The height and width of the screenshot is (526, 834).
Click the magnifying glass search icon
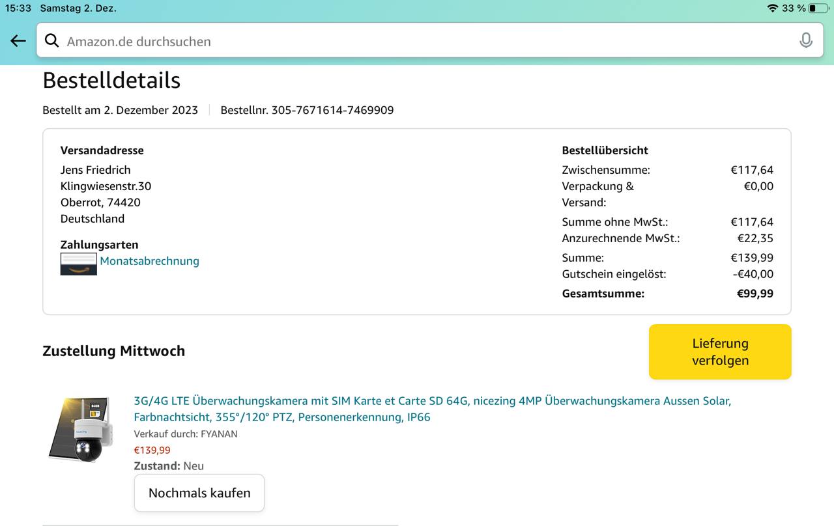click(x=52, y=41)
